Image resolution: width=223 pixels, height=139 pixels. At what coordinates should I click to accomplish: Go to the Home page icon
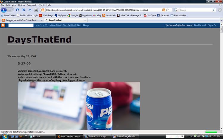[30, 10]
